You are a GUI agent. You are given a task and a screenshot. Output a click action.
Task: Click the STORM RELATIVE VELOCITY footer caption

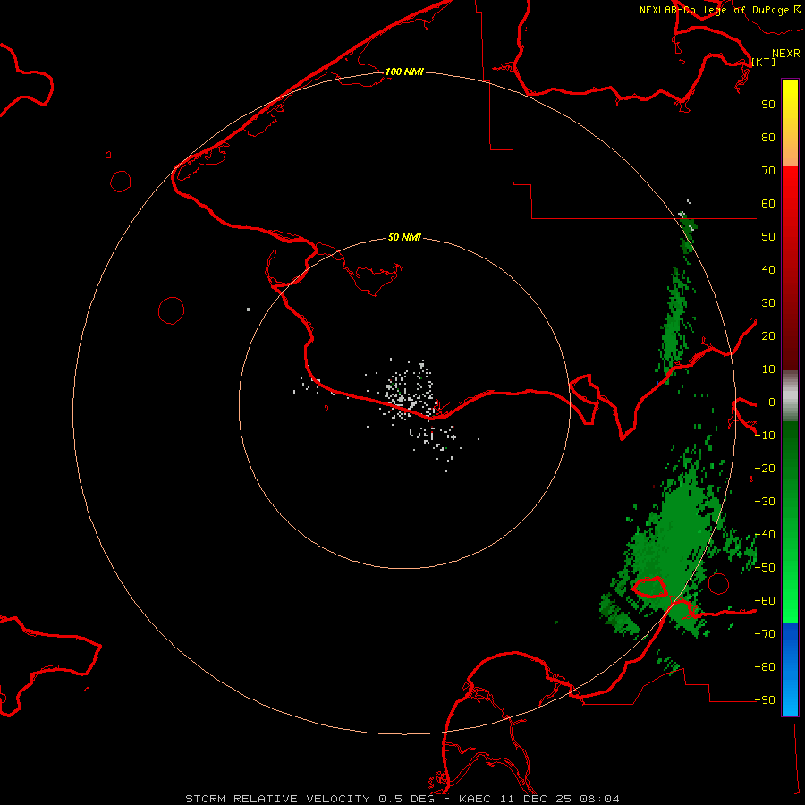click(x=402, y=799)
